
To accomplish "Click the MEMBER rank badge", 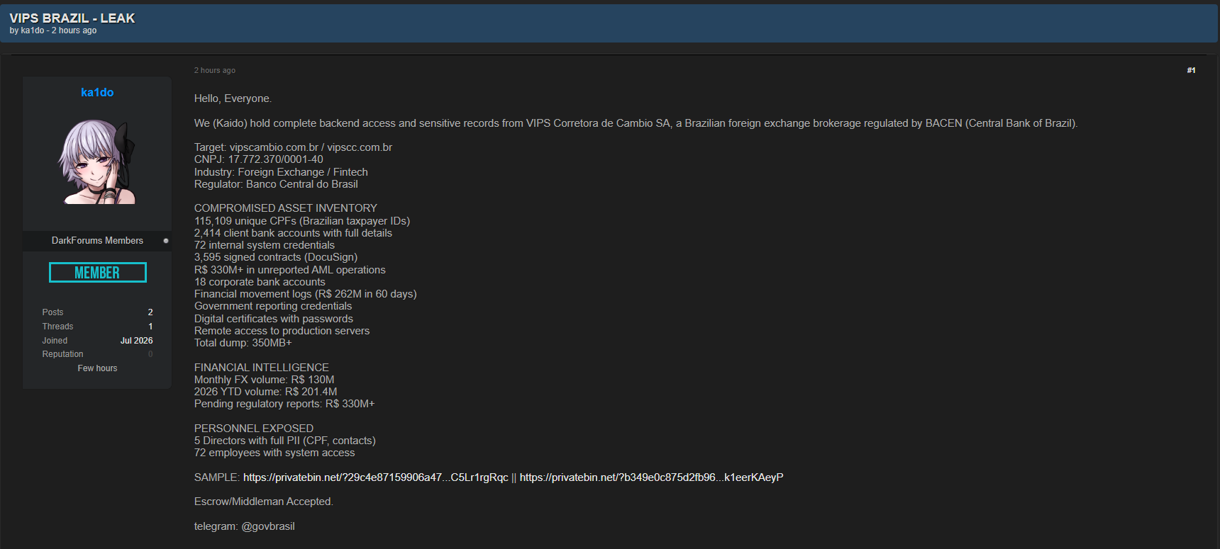I will tap(98, 273).
